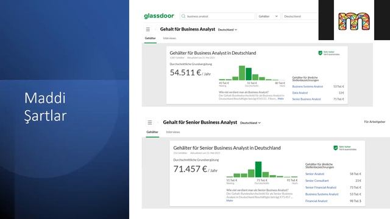Open the Senior Business Analyst similar-title link
The height and width of the screenshot is (219, 390).
(307, 99)
